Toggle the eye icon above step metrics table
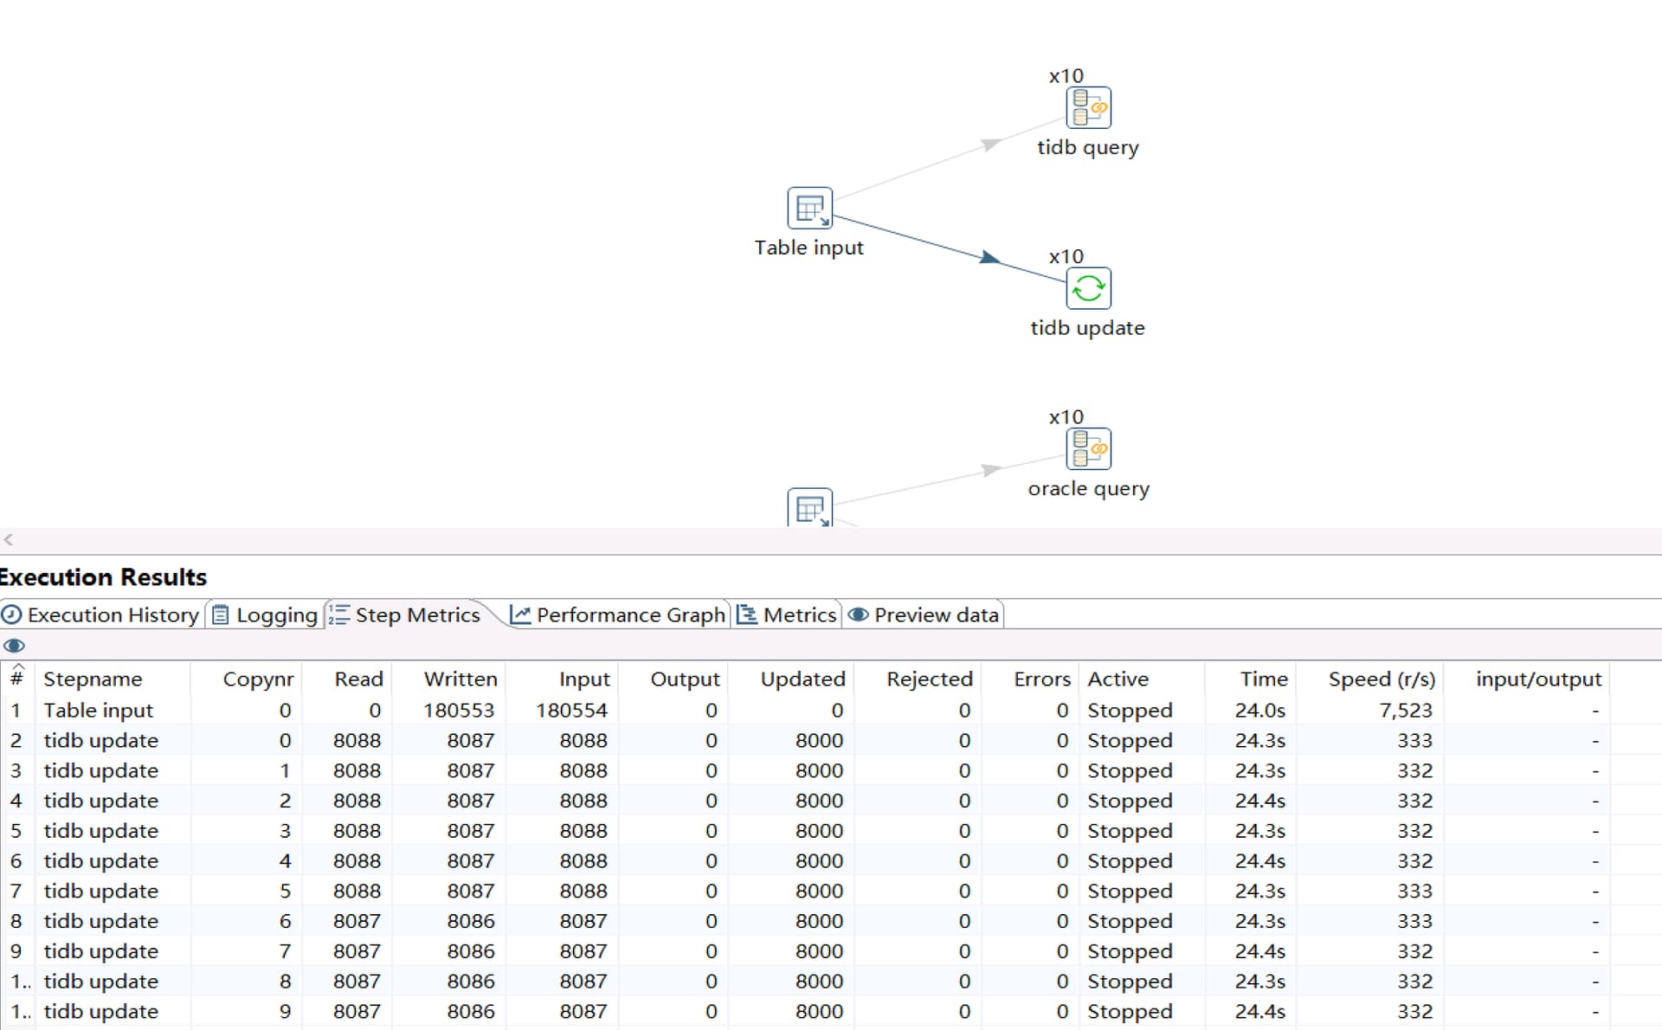Viewport: 1662px width, 1030px height. click(14, 646)
